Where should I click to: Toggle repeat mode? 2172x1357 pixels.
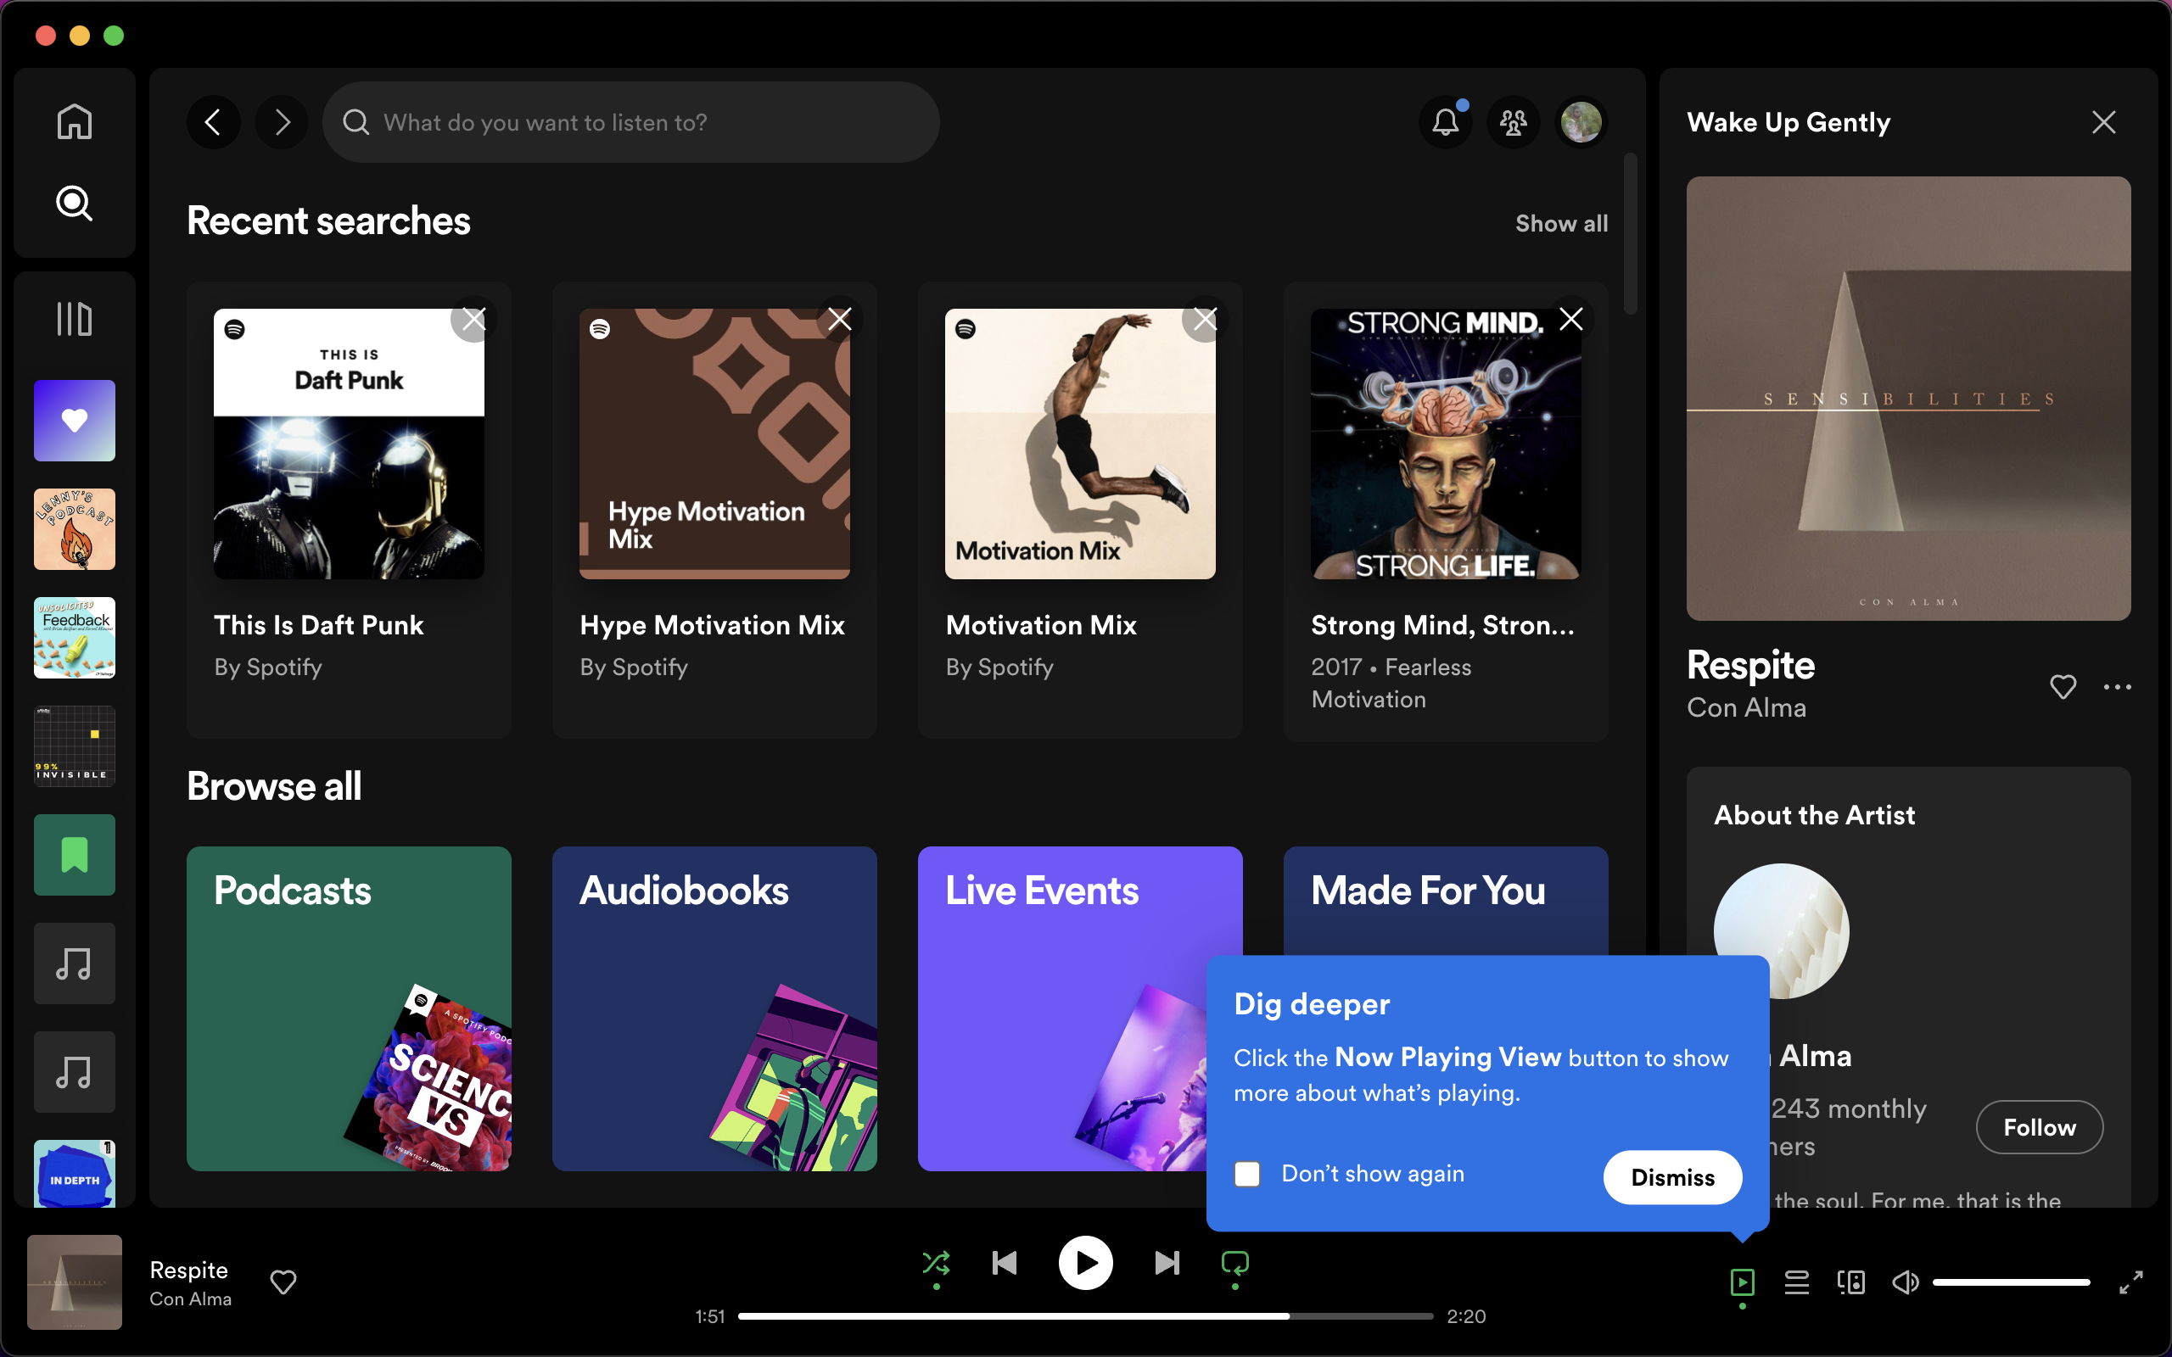tap(1235, 1264)
